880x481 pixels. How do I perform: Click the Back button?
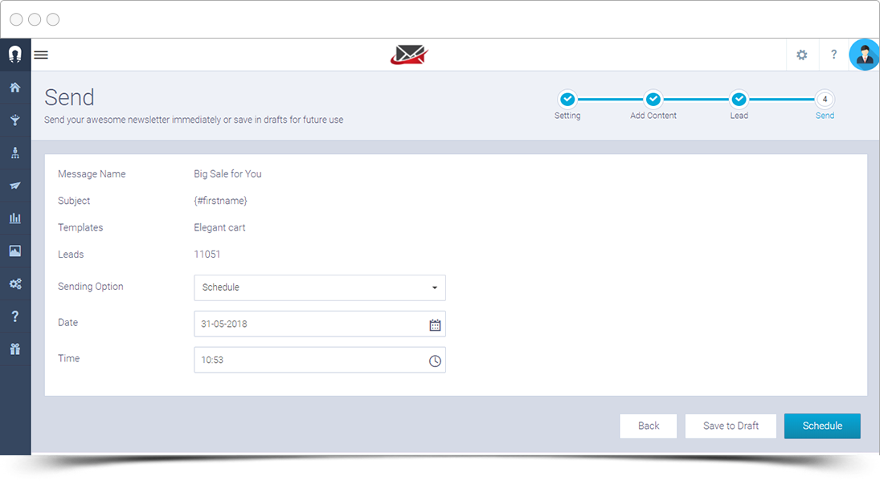649,426
